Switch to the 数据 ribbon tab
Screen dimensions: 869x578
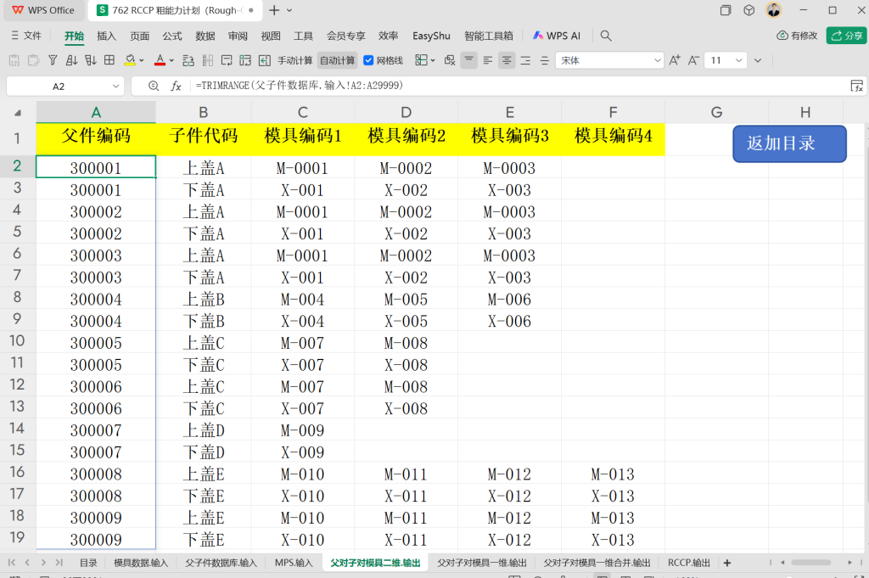(205, 36)
